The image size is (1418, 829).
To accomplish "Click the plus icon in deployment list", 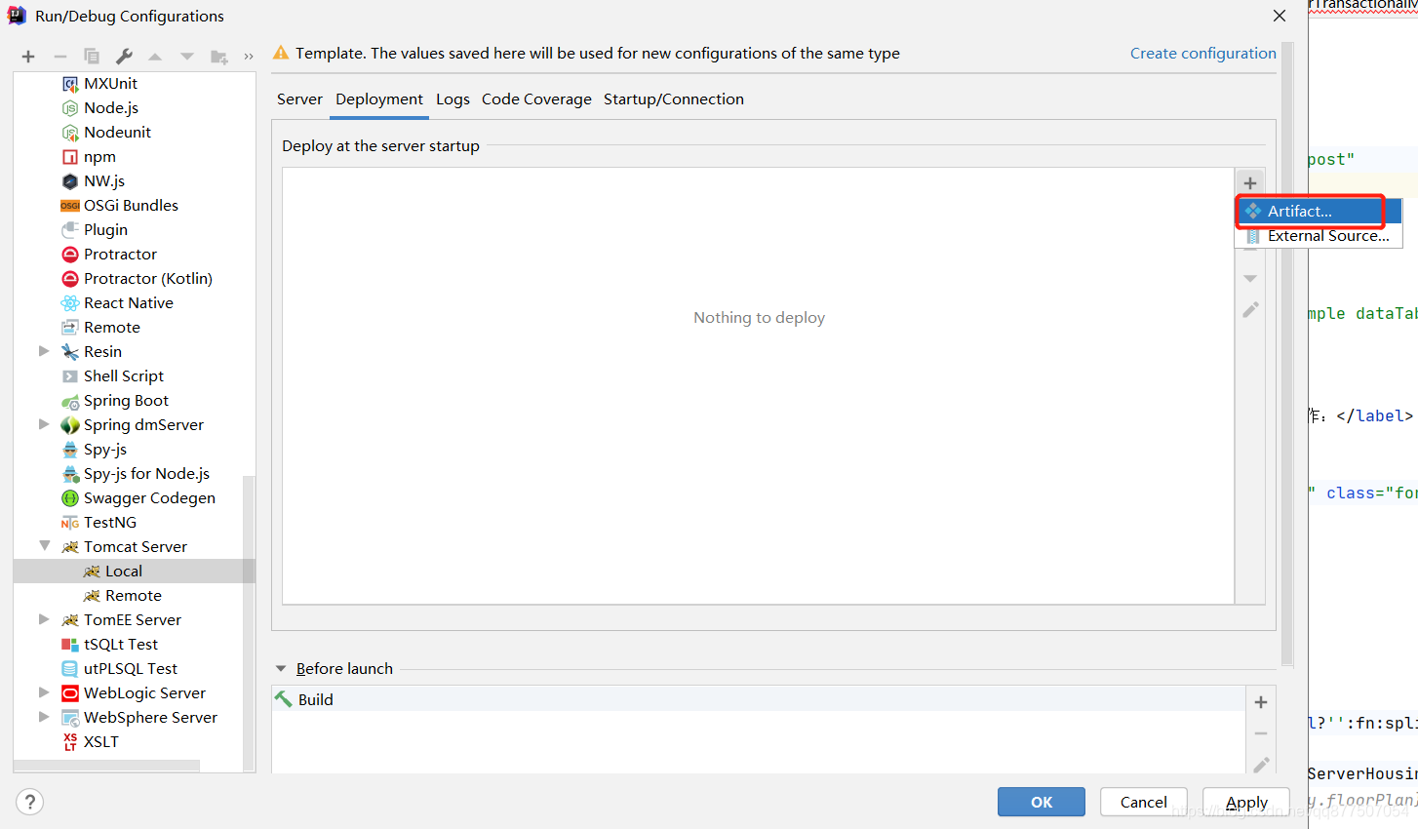I will click(1250, 182).
